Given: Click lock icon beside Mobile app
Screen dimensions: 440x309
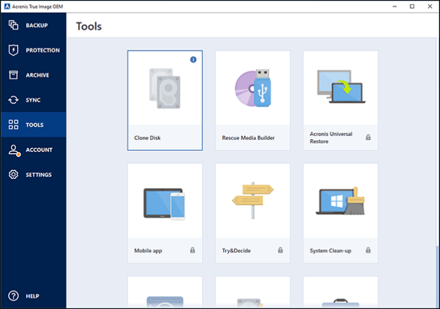Looking at the screenshot, I should click(192, 250).
